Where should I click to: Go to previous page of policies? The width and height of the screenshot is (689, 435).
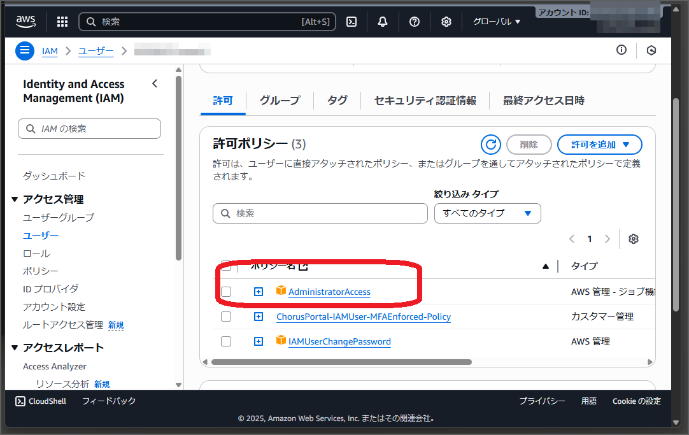pyautogui.click(x=572, y=239)
